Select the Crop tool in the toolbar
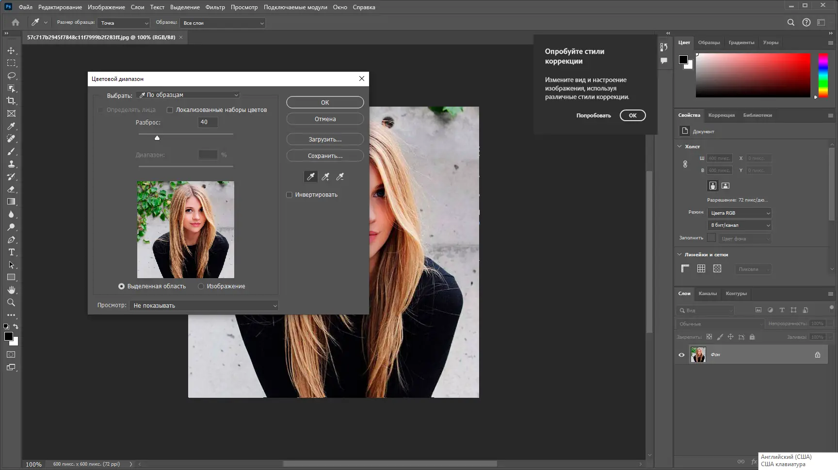Viewport: 838px width, 470px height. point(11,101)
